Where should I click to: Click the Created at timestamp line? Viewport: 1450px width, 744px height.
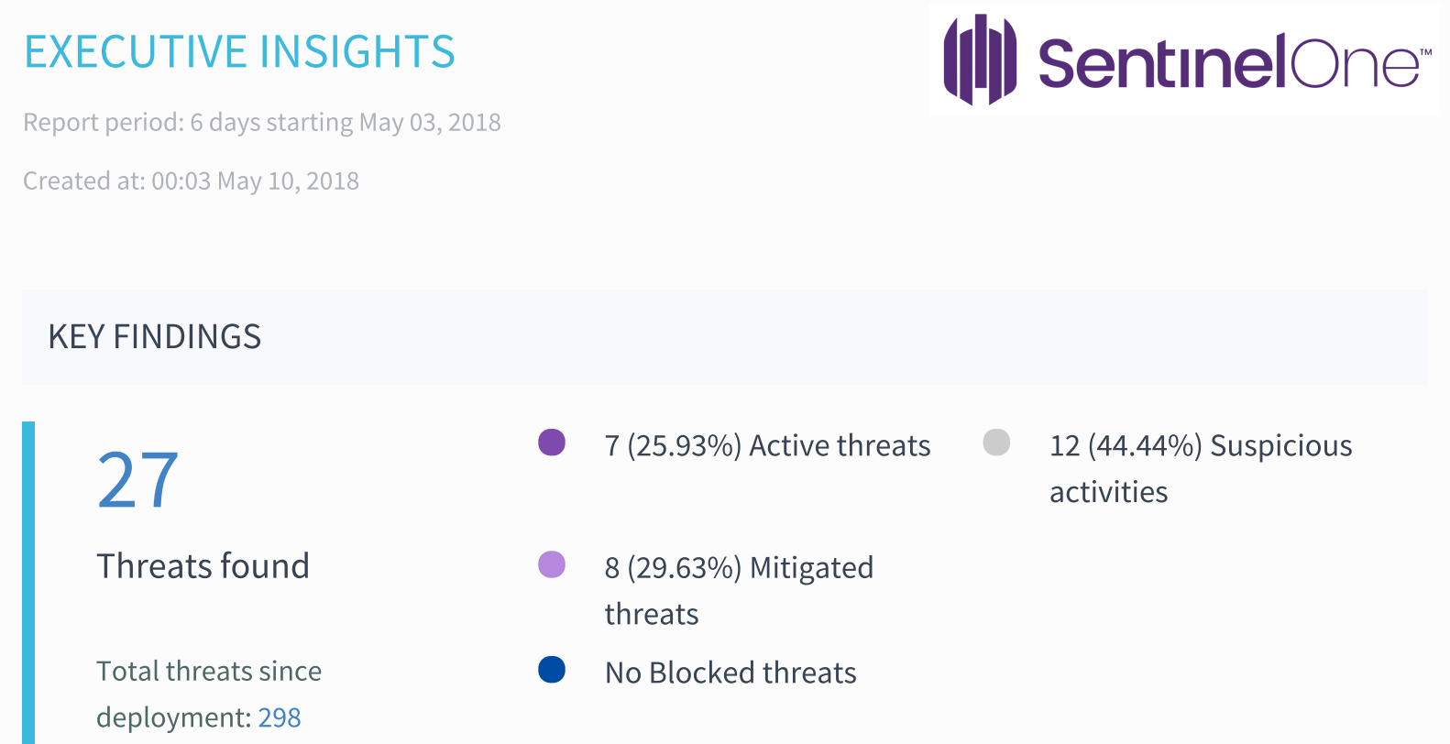tap(191, 181)
